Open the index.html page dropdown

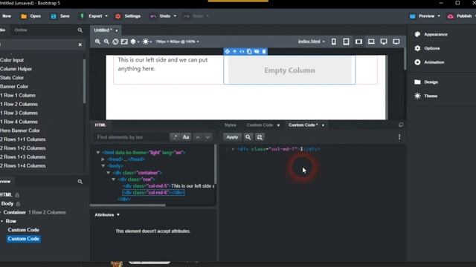[x=311, y=42]
